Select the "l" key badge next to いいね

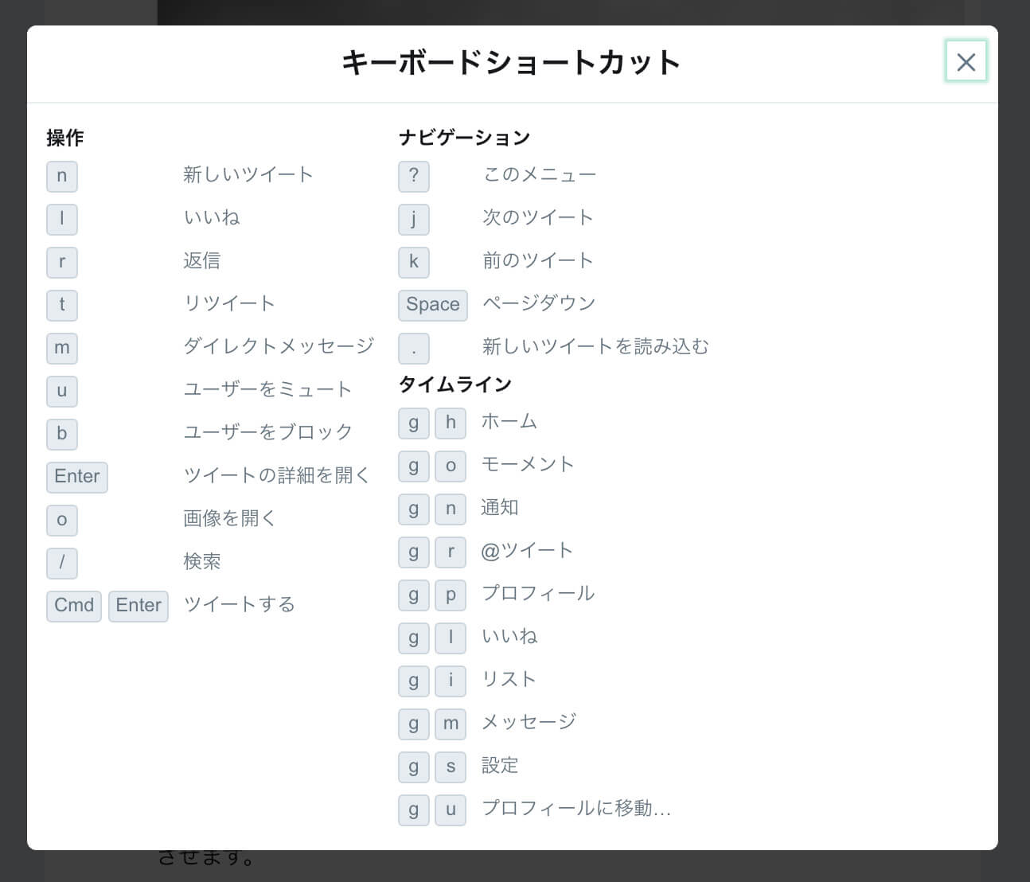pos(61,219)
